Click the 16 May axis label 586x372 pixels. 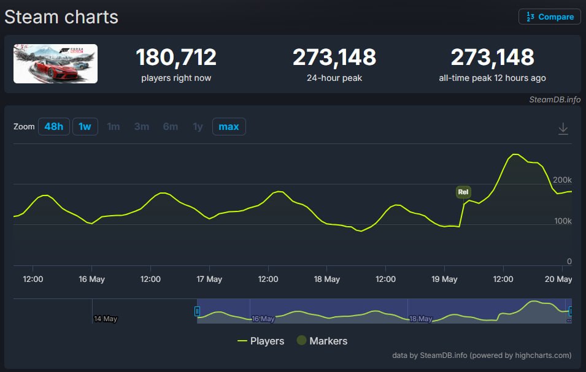pyautogui.click(x=91, y=279)
